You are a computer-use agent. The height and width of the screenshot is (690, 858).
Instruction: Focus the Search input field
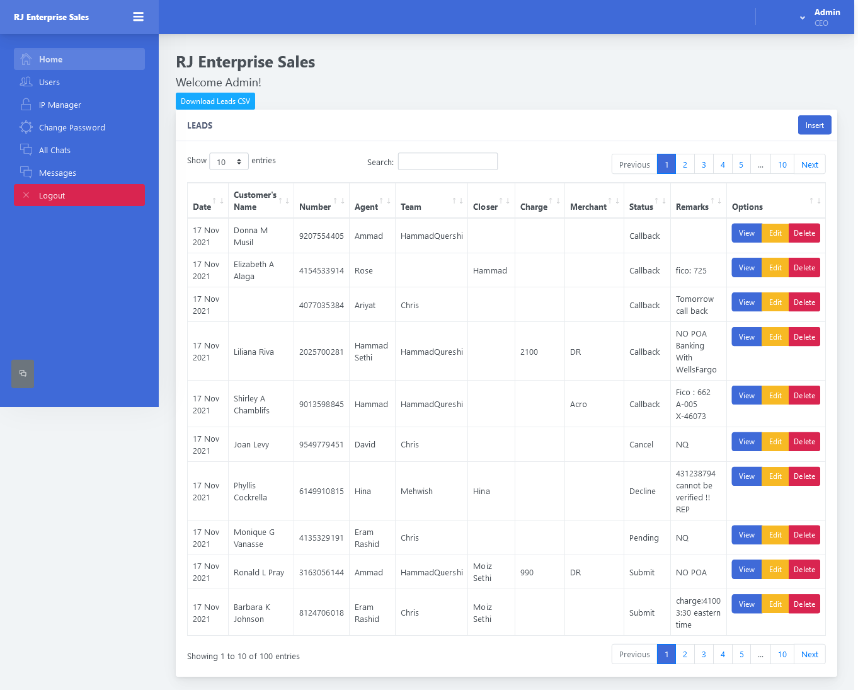(447, 162)
